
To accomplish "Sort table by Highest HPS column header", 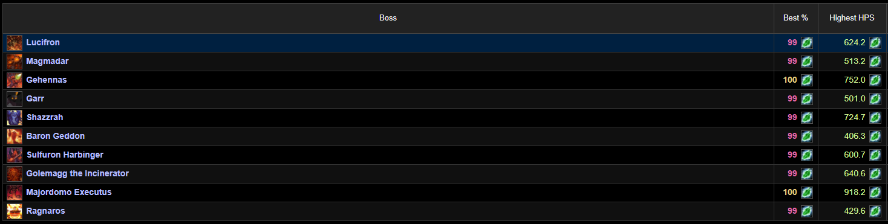I will [852, 18].
